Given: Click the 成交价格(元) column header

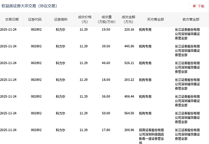Looking at the screenshot, I should point(84,19).
